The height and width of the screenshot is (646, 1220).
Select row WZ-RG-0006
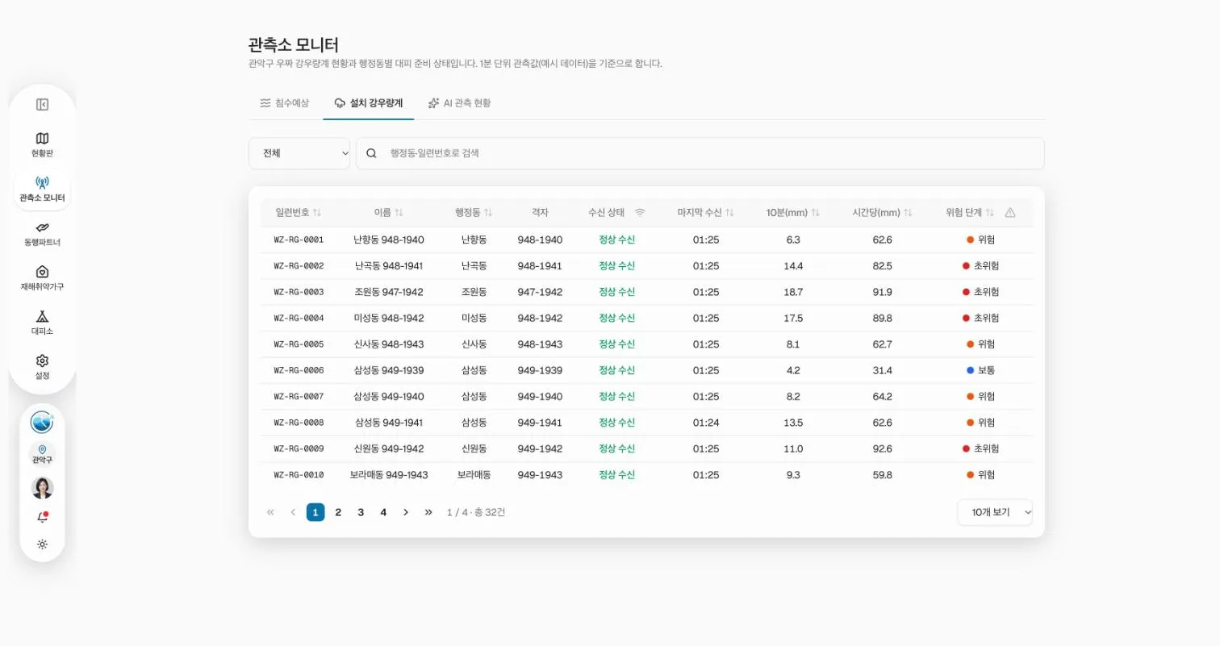(646, 370)
